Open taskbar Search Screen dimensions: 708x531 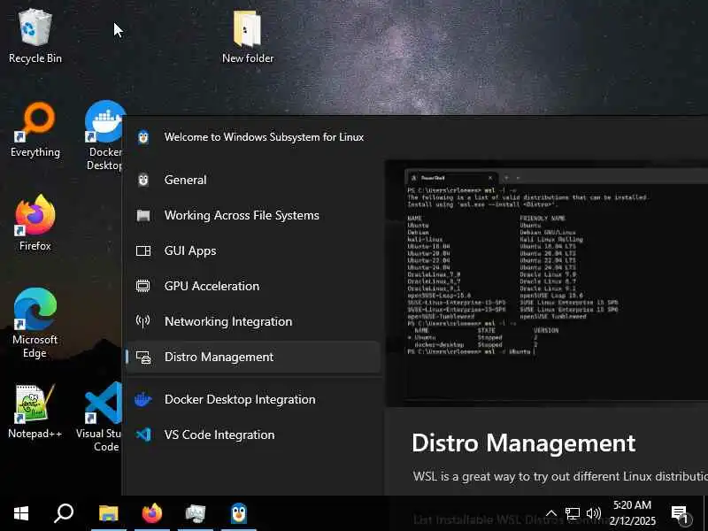pos(64,513)
